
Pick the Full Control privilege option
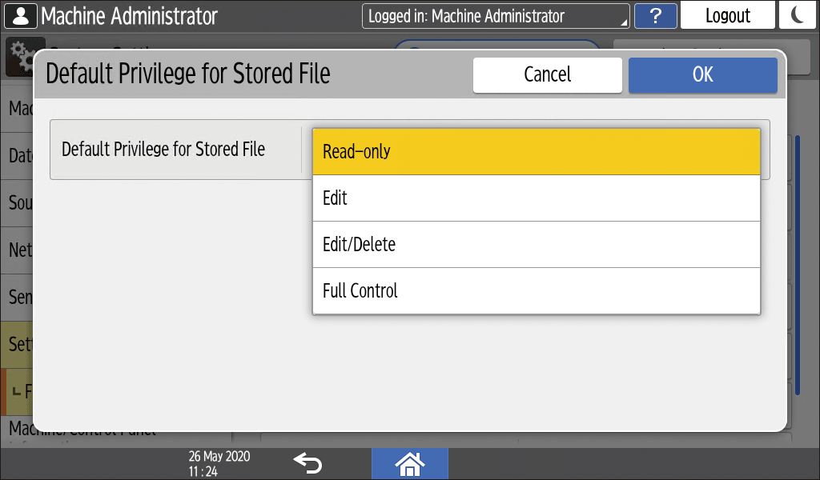(x=536, y=291)
